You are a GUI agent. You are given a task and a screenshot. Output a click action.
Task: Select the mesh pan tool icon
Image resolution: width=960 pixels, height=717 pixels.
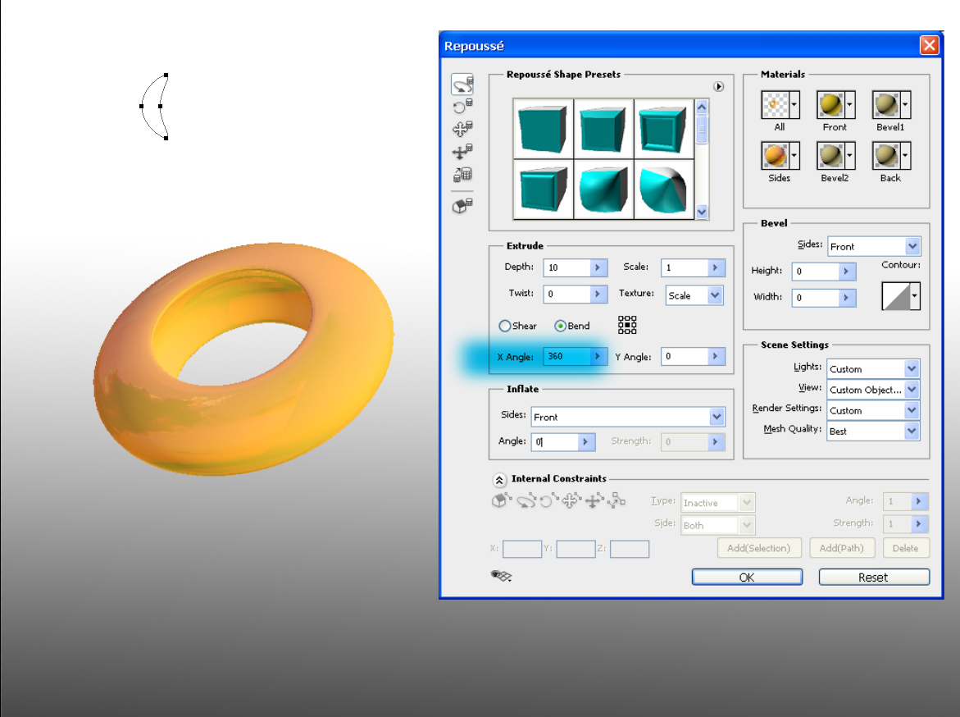462,129
